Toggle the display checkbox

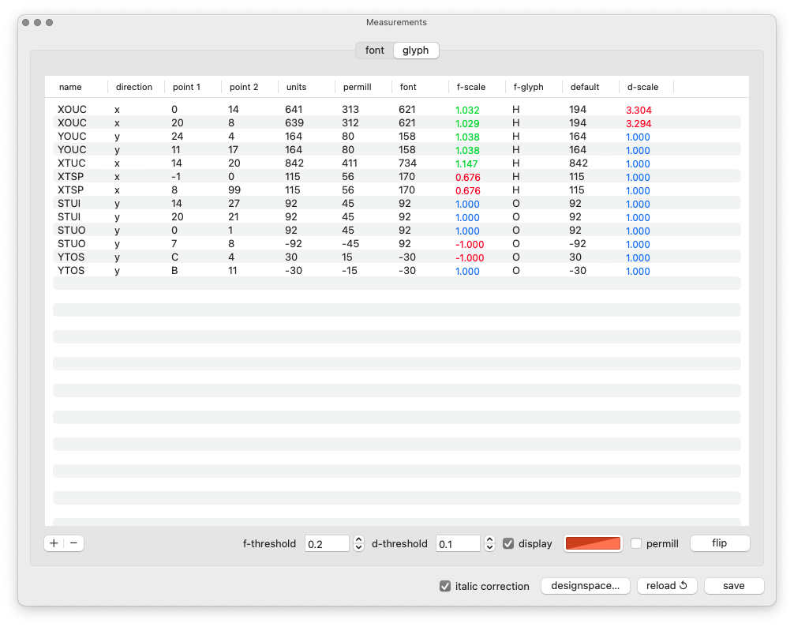(x=508, y=543)
